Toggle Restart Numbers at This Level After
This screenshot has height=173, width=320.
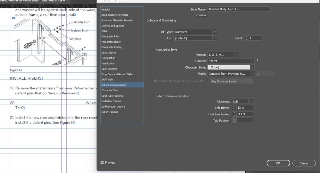[155, 81]
